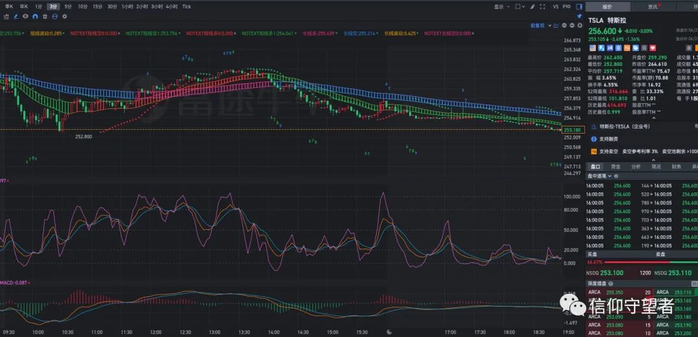Viewport: 698px width, 337px height.
Task: Enable the magnet snap tool
Action: click(x=35, y=16)
